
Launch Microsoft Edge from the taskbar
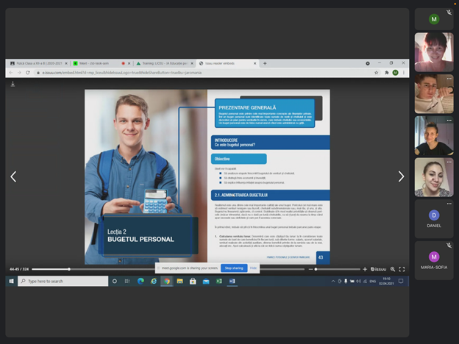[x=140, y=281]
